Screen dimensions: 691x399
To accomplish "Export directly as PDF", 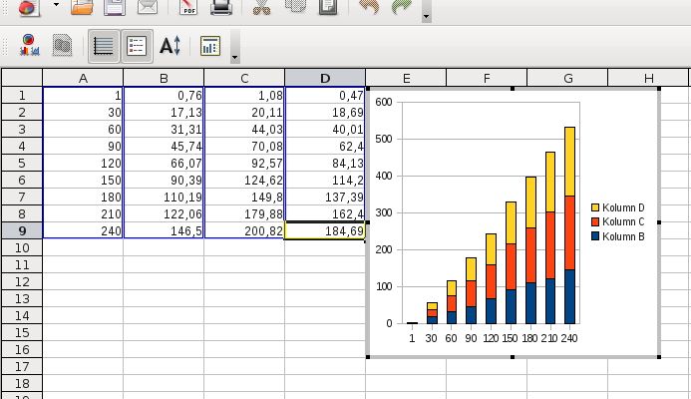I will [x=188, y=7].
